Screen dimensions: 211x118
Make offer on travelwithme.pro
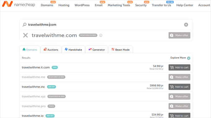[x=179, y=106]
